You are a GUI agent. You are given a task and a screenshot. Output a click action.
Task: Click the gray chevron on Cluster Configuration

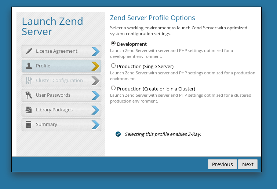pyautogui.click(x=95, y=81)
